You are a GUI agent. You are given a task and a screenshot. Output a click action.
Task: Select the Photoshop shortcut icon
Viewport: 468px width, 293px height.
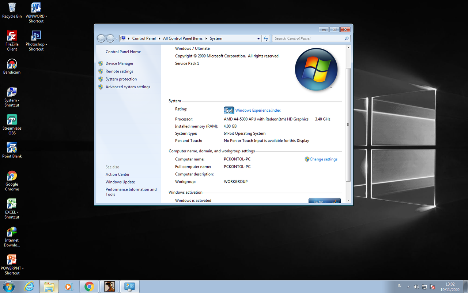point(36,40)
